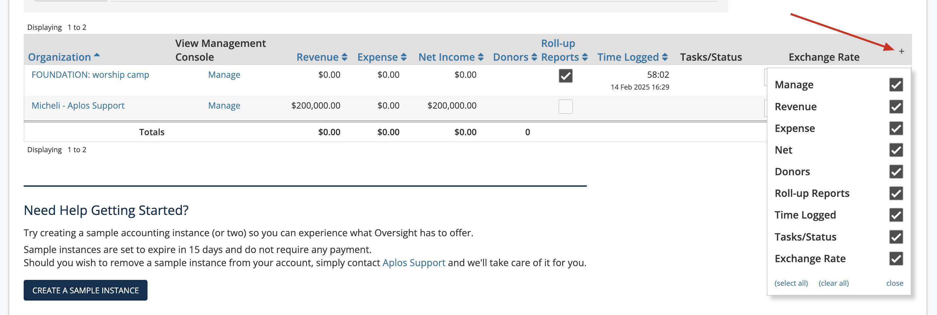
Task: Sort by Time Logged column arrows
Action: point(665,57)
